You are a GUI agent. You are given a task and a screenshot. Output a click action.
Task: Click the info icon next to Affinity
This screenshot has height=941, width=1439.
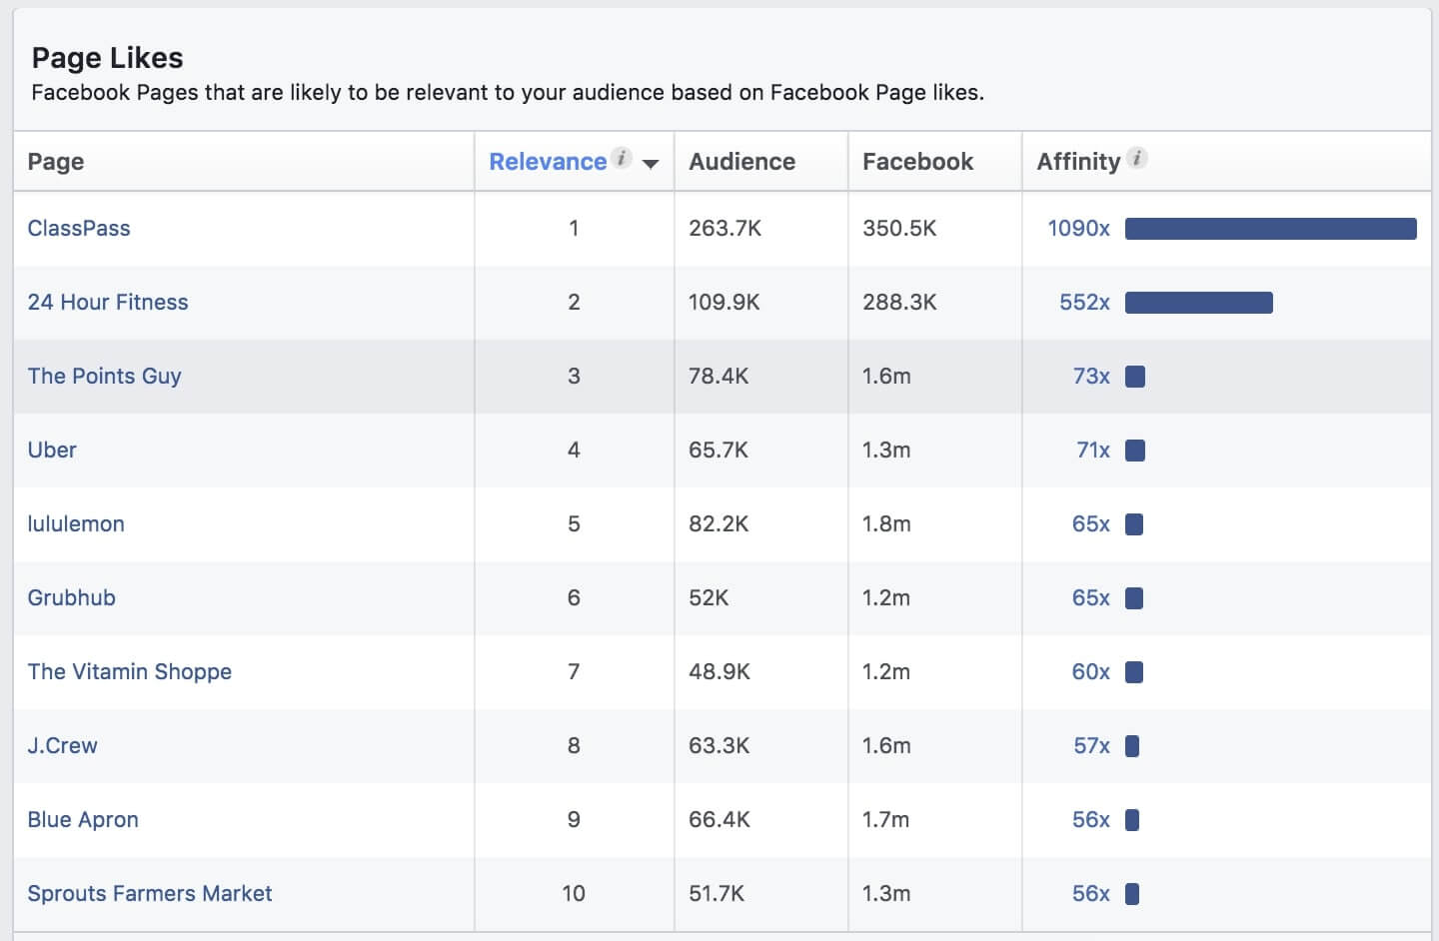[1137, 158]
